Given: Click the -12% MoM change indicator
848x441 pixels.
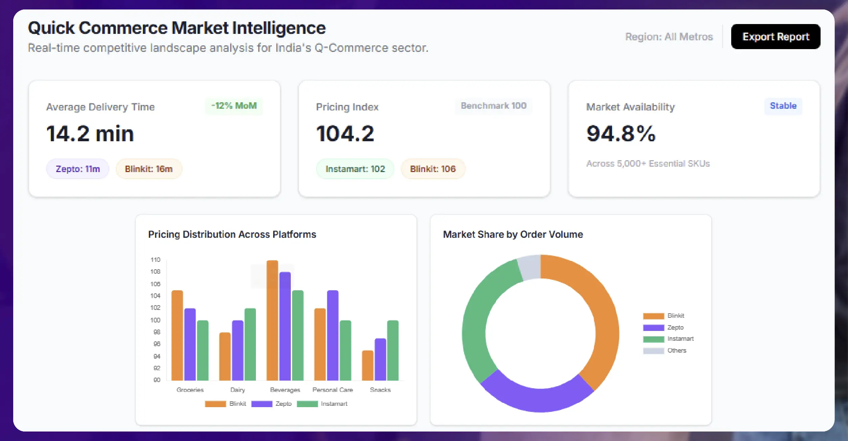Looking at the screenshot, I should (x=234, y=105).
